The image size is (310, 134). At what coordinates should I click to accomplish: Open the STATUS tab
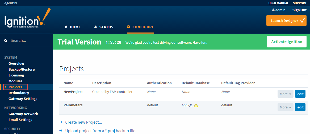click(104, 27)
